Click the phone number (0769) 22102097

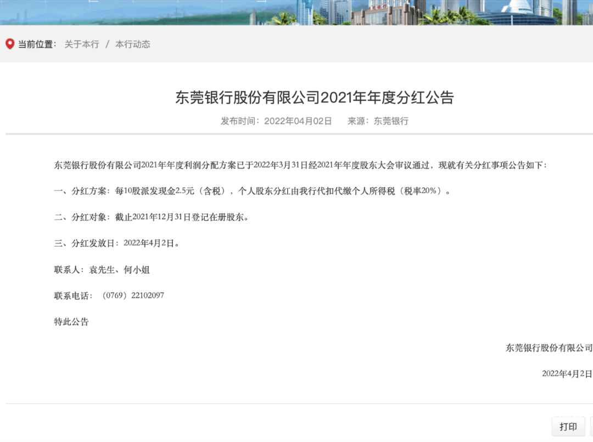(133, 295)
